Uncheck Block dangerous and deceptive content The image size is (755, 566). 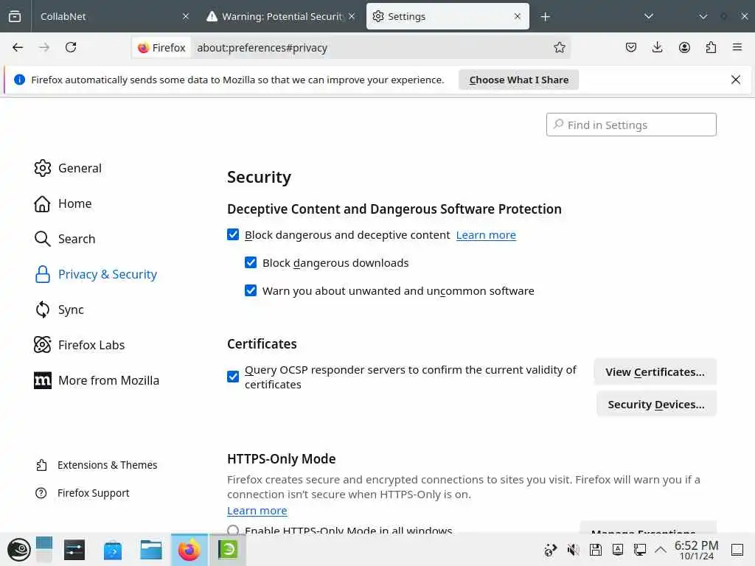[x=233, y=235]
